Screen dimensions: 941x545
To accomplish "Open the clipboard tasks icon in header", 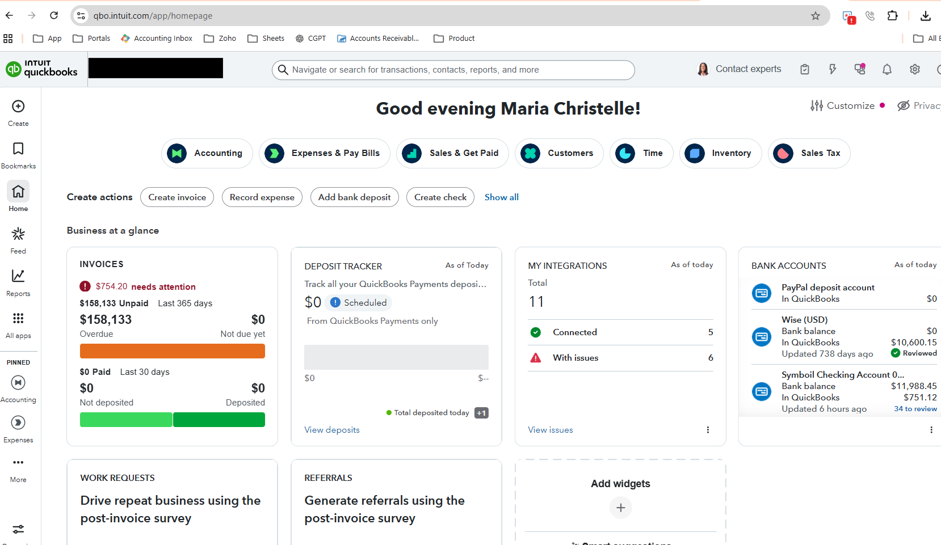I will tap(805, 69).
